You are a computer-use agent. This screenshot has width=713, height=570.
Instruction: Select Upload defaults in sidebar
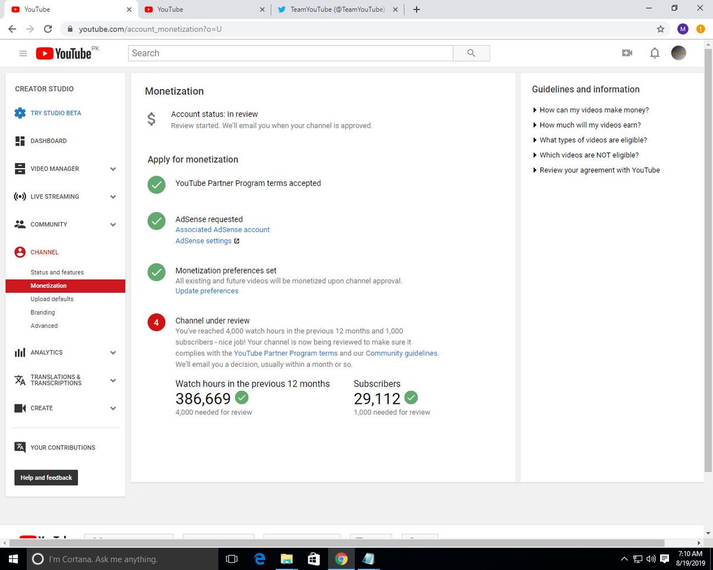pos(52,299)
